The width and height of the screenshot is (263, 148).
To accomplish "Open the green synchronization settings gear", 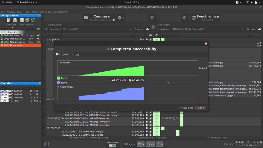I will (184, 18).
